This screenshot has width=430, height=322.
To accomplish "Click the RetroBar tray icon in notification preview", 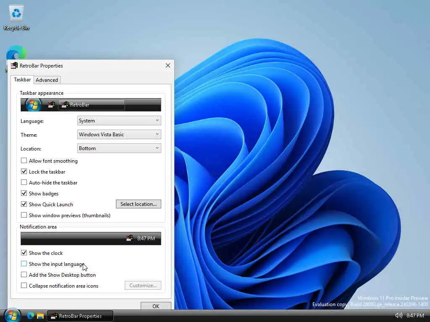I will click(130, 238).
